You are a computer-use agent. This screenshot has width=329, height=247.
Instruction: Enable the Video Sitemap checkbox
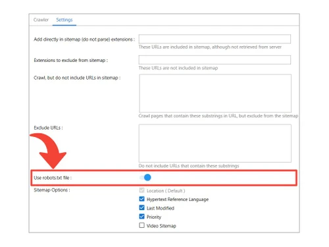(x=141, y=225)
